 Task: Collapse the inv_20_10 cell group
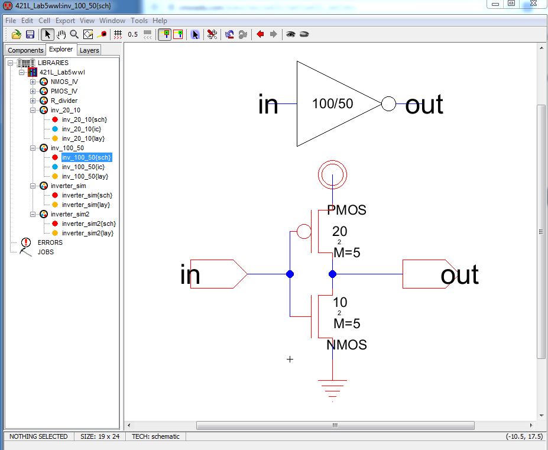click(x=33, y=110)
